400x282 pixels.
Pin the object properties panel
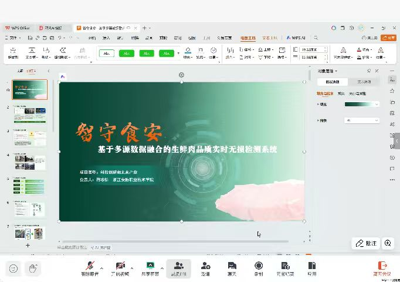point(369,71)
